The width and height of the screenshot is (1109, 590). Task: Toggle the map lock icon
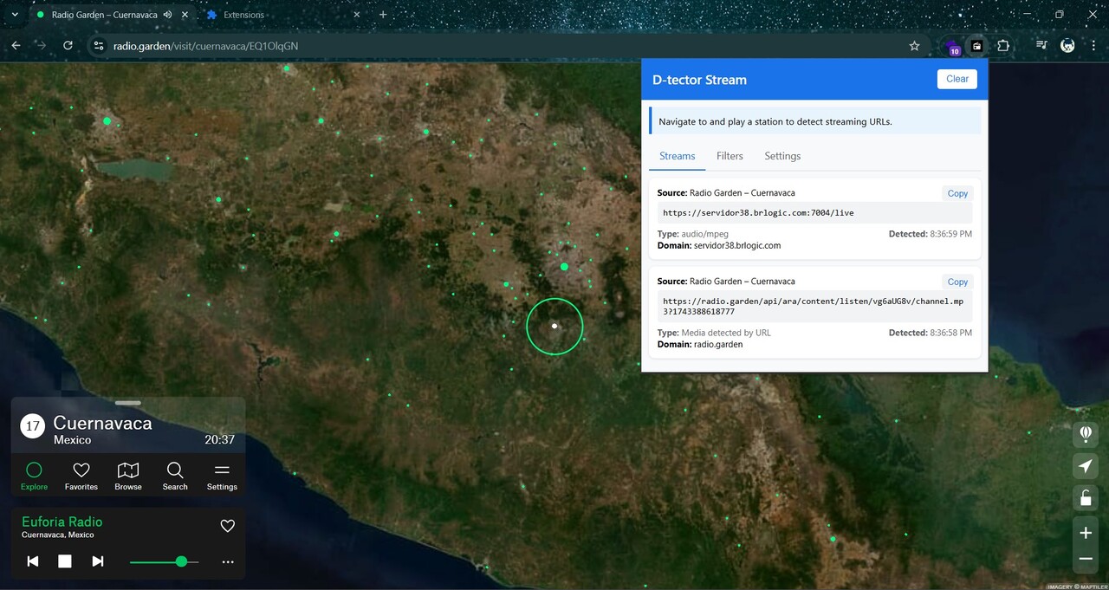click(1085, 497)
